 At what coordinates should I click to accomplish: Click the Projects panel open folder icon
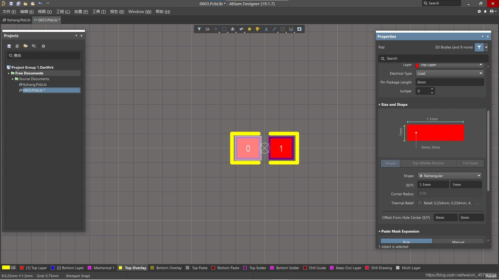coord(25,46)
